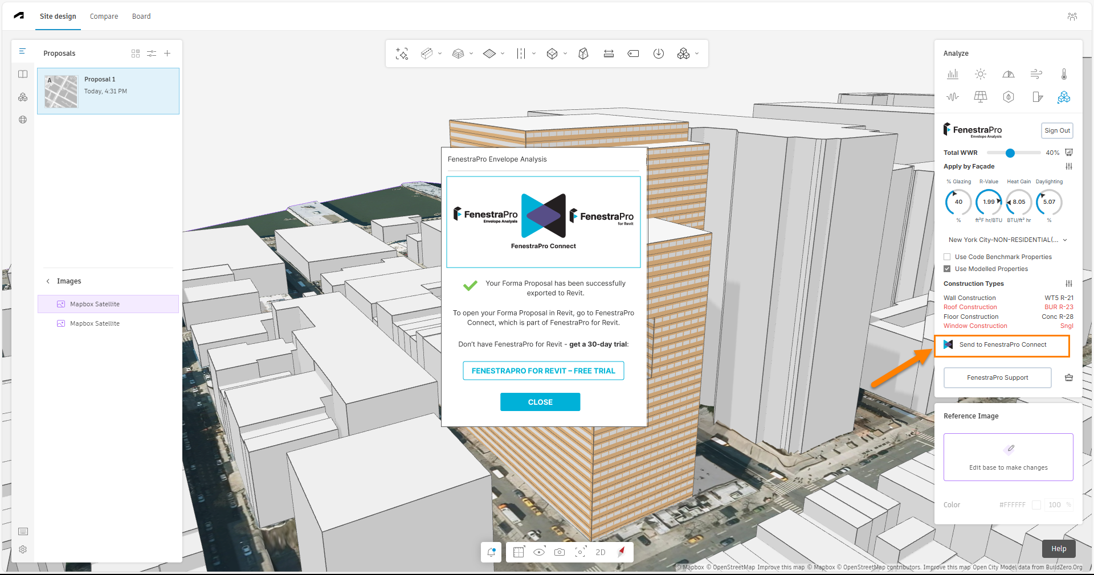
Task: Expand the toolbar extensions dropdown
Action: 697,54
